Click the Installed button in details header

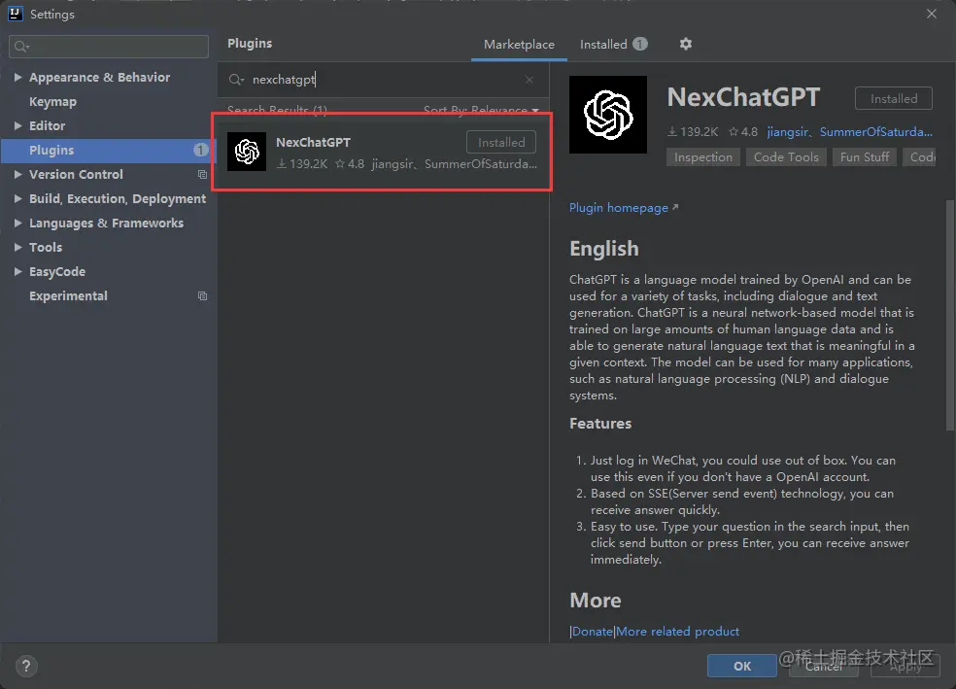(x=893, y=99)
